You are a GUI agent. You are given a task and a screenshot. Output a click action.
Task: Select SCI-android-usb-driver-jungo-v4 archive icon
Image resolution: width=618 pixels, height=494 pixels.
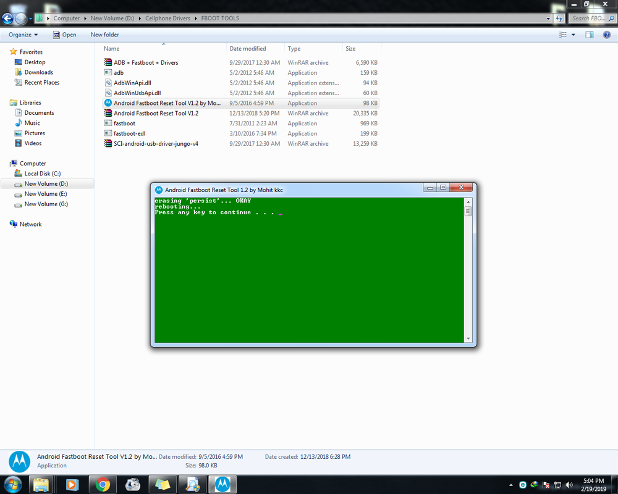(108, 143)
